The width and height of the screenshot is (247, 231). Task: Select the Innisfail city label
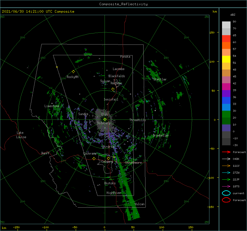click(111, 99)
